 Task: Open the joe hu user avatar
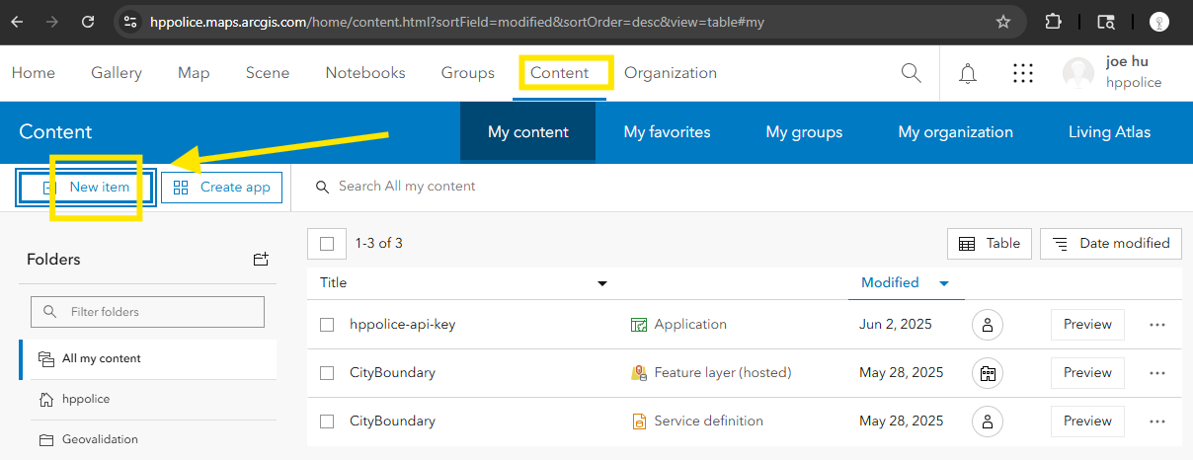coord(1078,73)
